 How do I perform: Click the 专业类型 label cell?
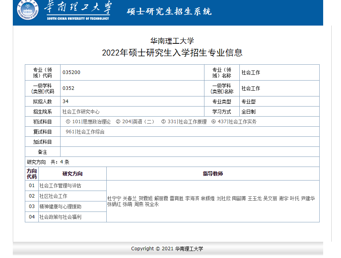tap(222, 101)
